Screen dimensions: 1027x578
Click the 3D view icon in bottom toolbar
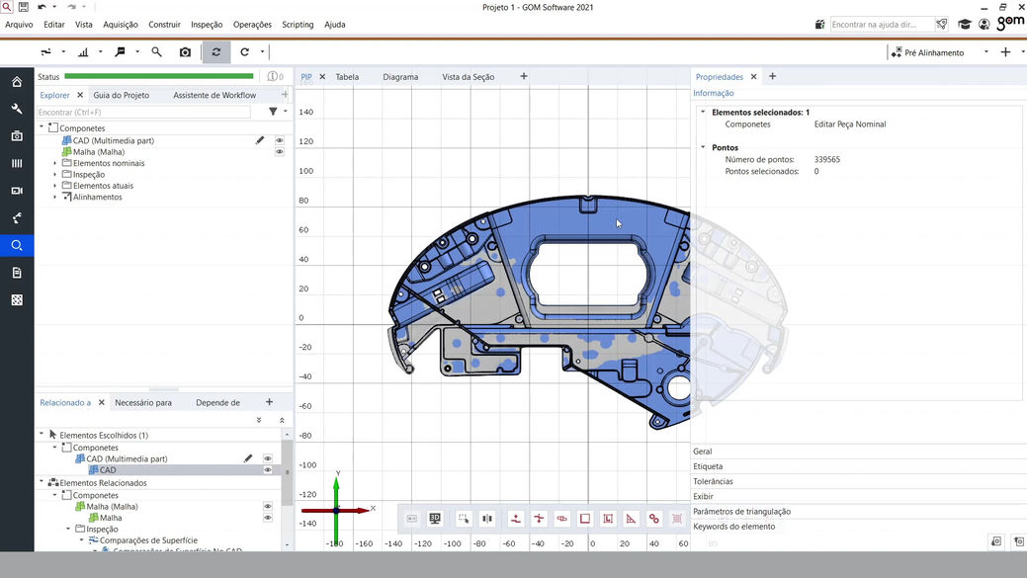435,519
